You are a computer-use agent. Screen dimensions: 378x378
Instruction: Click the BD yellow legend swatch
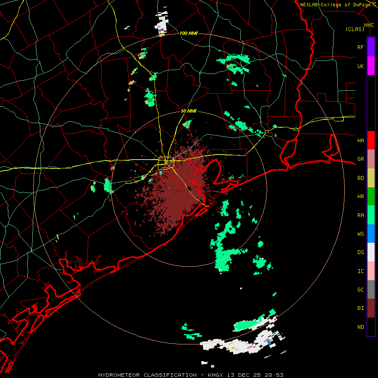371,178
